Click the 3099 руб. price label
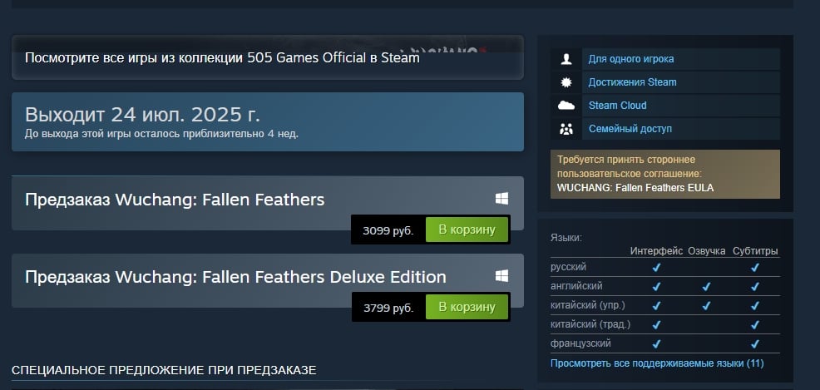820x390 pixels. click(388, 230)
